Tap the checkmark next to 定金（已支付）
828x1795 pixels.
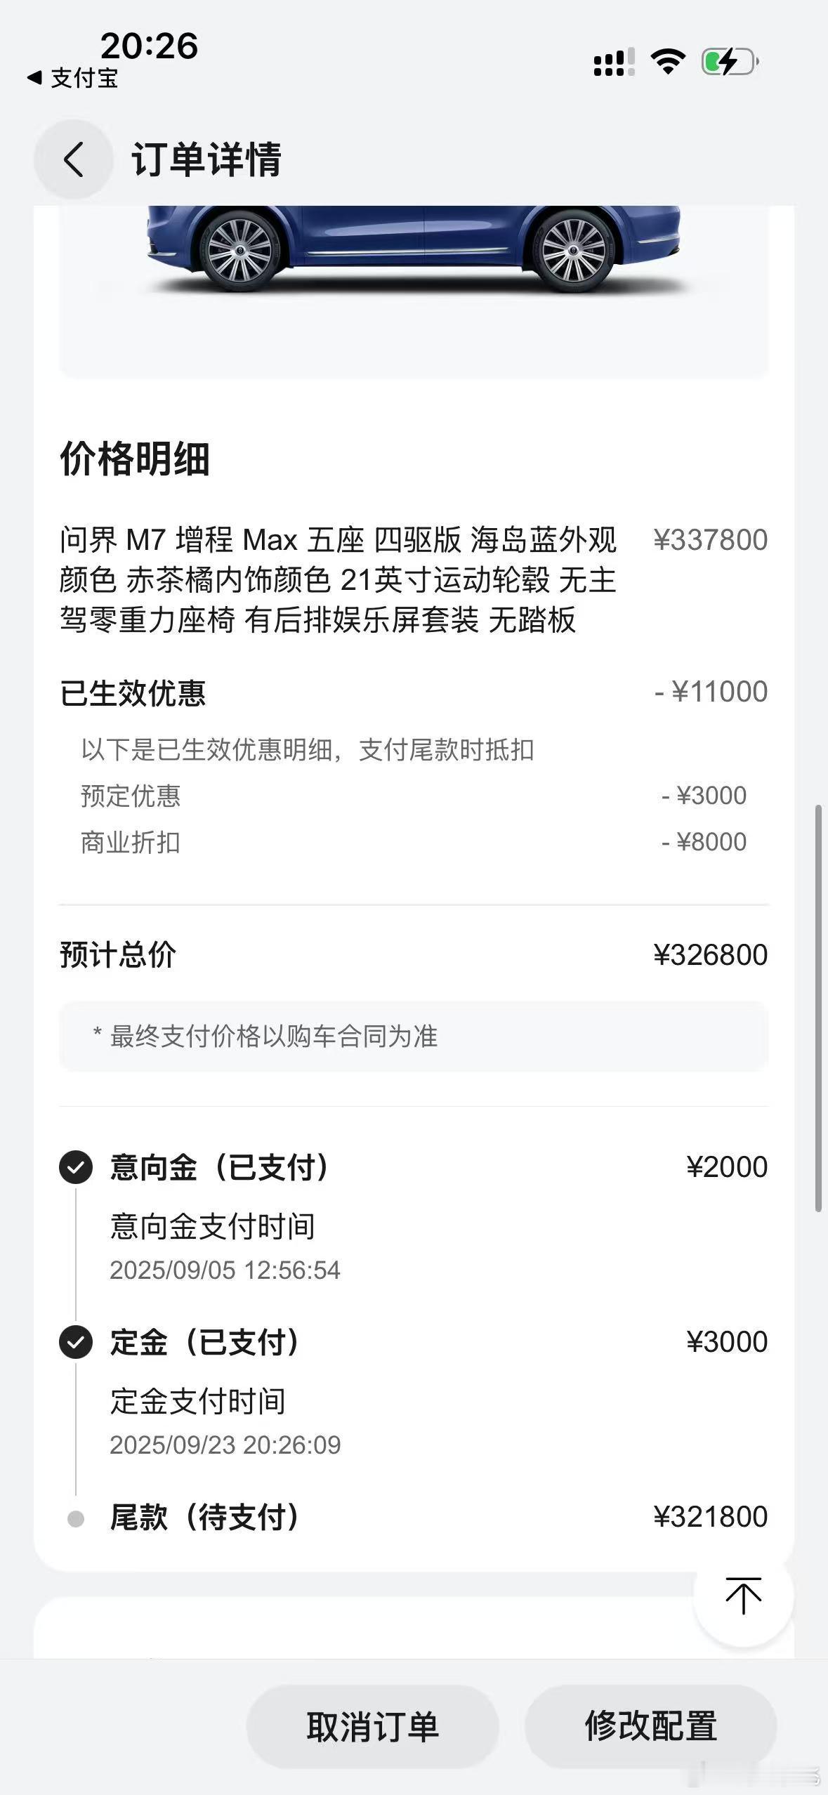(76, 1342)
